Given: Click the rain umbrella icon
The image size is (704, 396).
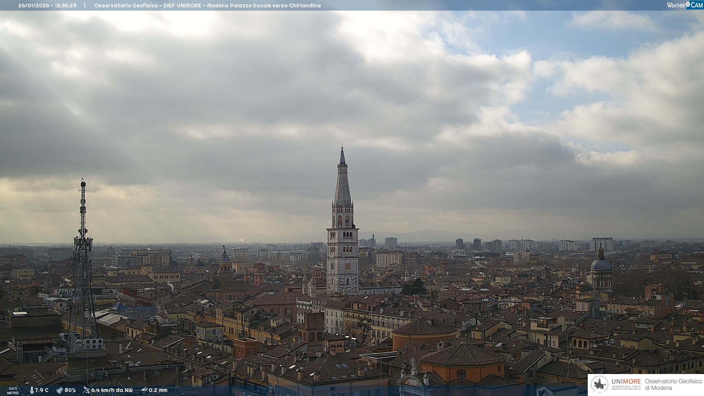Looking at the screenshot, I should click(x=144, y=390).
